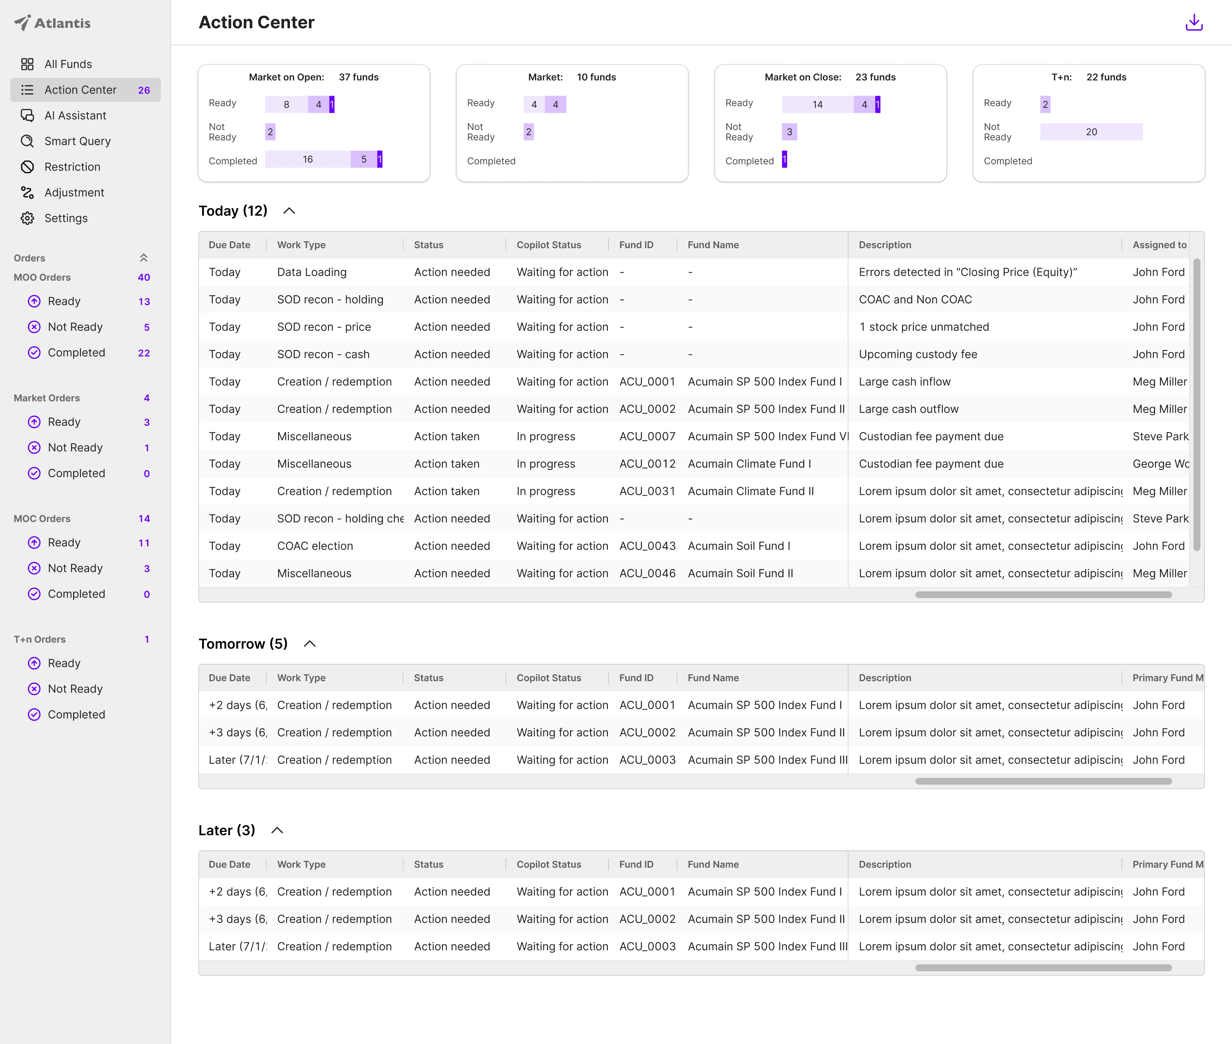Click the download icon at top right
The width and height of the screenshot is (1232, 1044).
pyautogui.click(x=1193, y=23)
